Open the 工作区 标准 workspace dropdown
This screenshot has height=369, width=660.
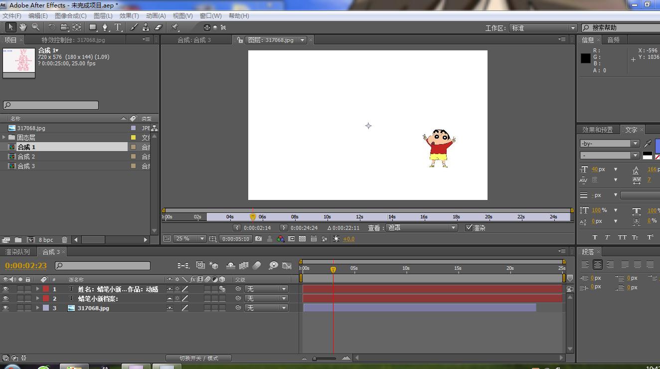[x=543, y=28]
